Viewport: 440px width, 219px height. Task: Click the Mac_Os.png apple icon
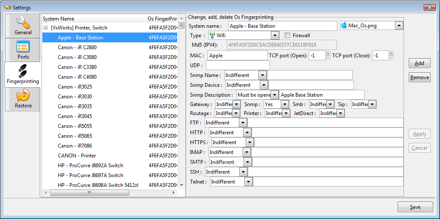click(344, 26)
